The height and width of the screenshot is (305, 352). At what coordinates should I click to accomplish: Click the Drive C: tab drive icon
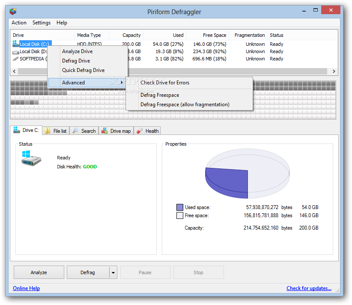click(x=17, y=130)
